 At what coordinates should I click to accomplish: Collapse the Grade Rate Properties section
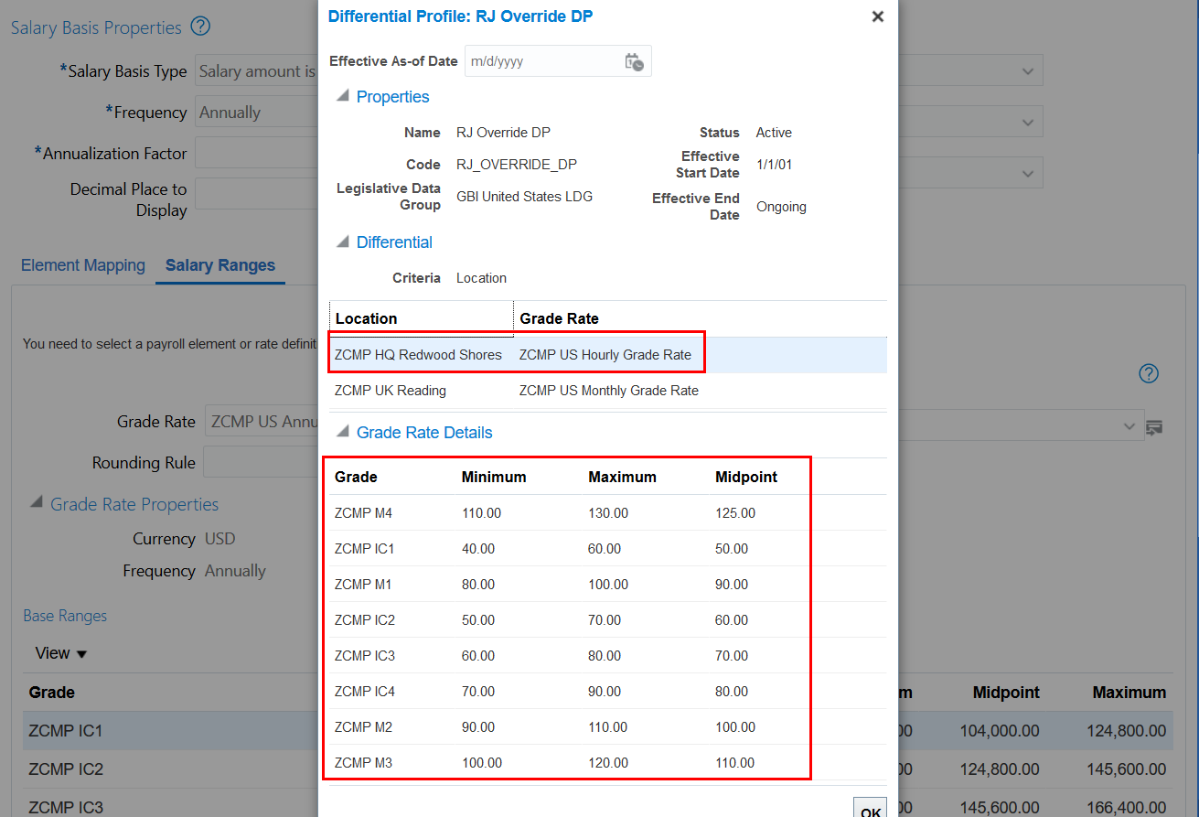coord(37,503)
